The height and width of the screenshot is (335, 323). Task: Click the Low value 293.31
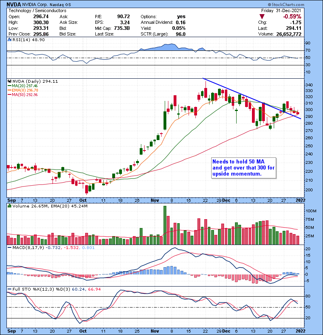click(41, 28)
